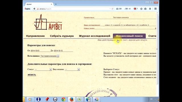Click the Приветствую link
182x102 pixels.
(x=89, y=18)
